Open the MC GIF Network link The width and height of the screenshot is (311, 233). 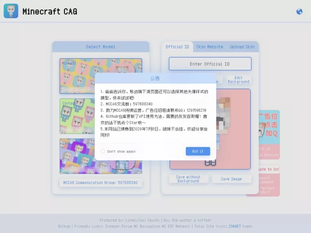(x=176, y=226)
